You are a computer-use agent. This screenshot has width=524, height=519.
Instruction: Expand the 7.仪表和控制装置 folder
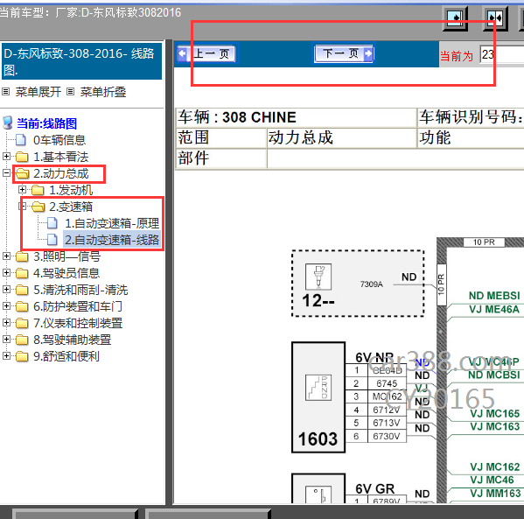pyautogui.click(x=6, y=322)
